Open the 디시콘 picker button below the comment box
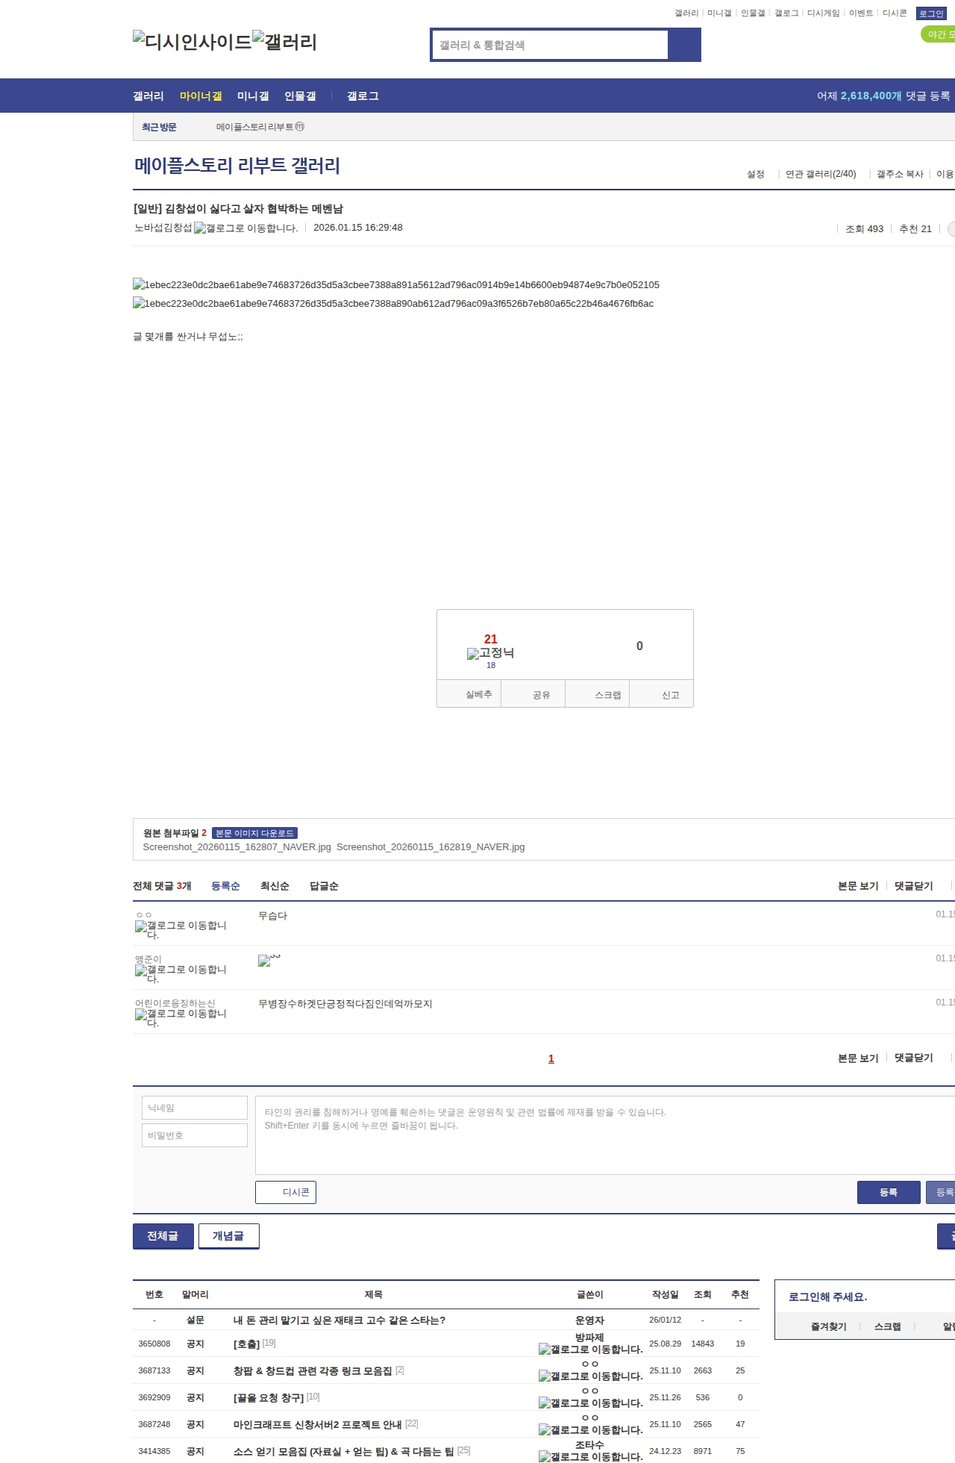The width and height of the screenshot is (955, 1463). coord(286,1192)
